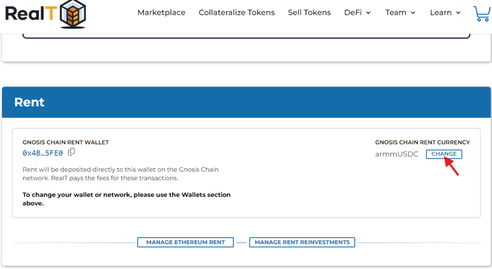492x269 pixels.
Task: Select the armmUSDC currency text
Action: pyautogui.click(x=397, y=154)
